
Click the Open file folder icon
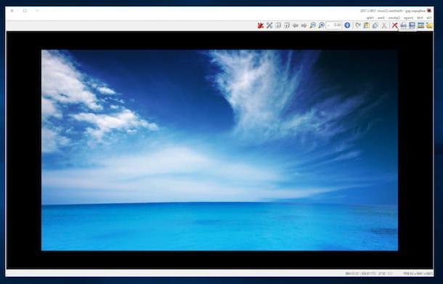[429, 25]
